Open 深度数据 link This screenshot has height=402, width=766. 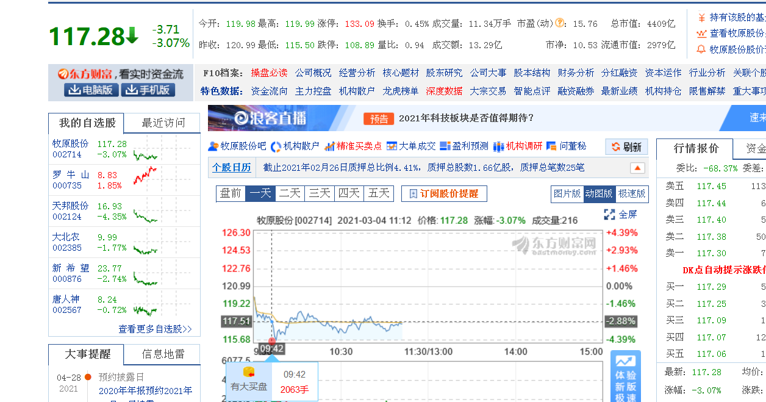click(x=445, y=91)
